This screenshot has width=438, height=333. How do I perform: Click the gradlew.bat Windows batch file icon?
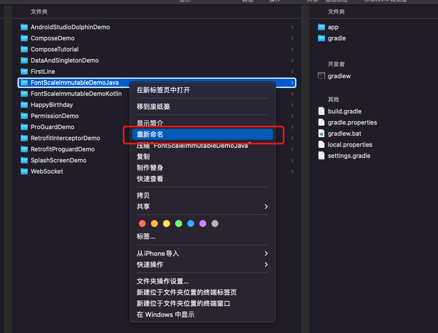click(321, 133)
